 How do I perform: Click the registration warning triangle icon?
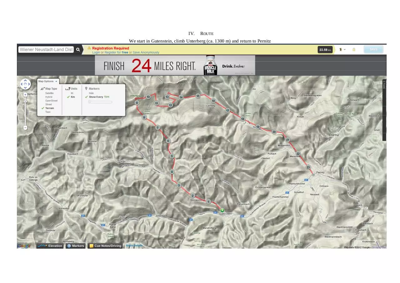click(x=89, y=48)
